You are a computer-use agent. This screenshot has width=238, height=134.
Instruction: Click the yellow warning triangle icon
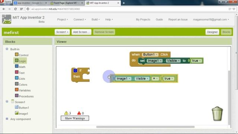(66, 113)
